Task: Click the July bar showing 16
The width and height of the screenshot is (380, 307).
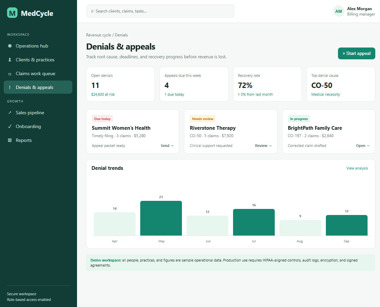Action: pyautogui.click(x=254, y=222)
